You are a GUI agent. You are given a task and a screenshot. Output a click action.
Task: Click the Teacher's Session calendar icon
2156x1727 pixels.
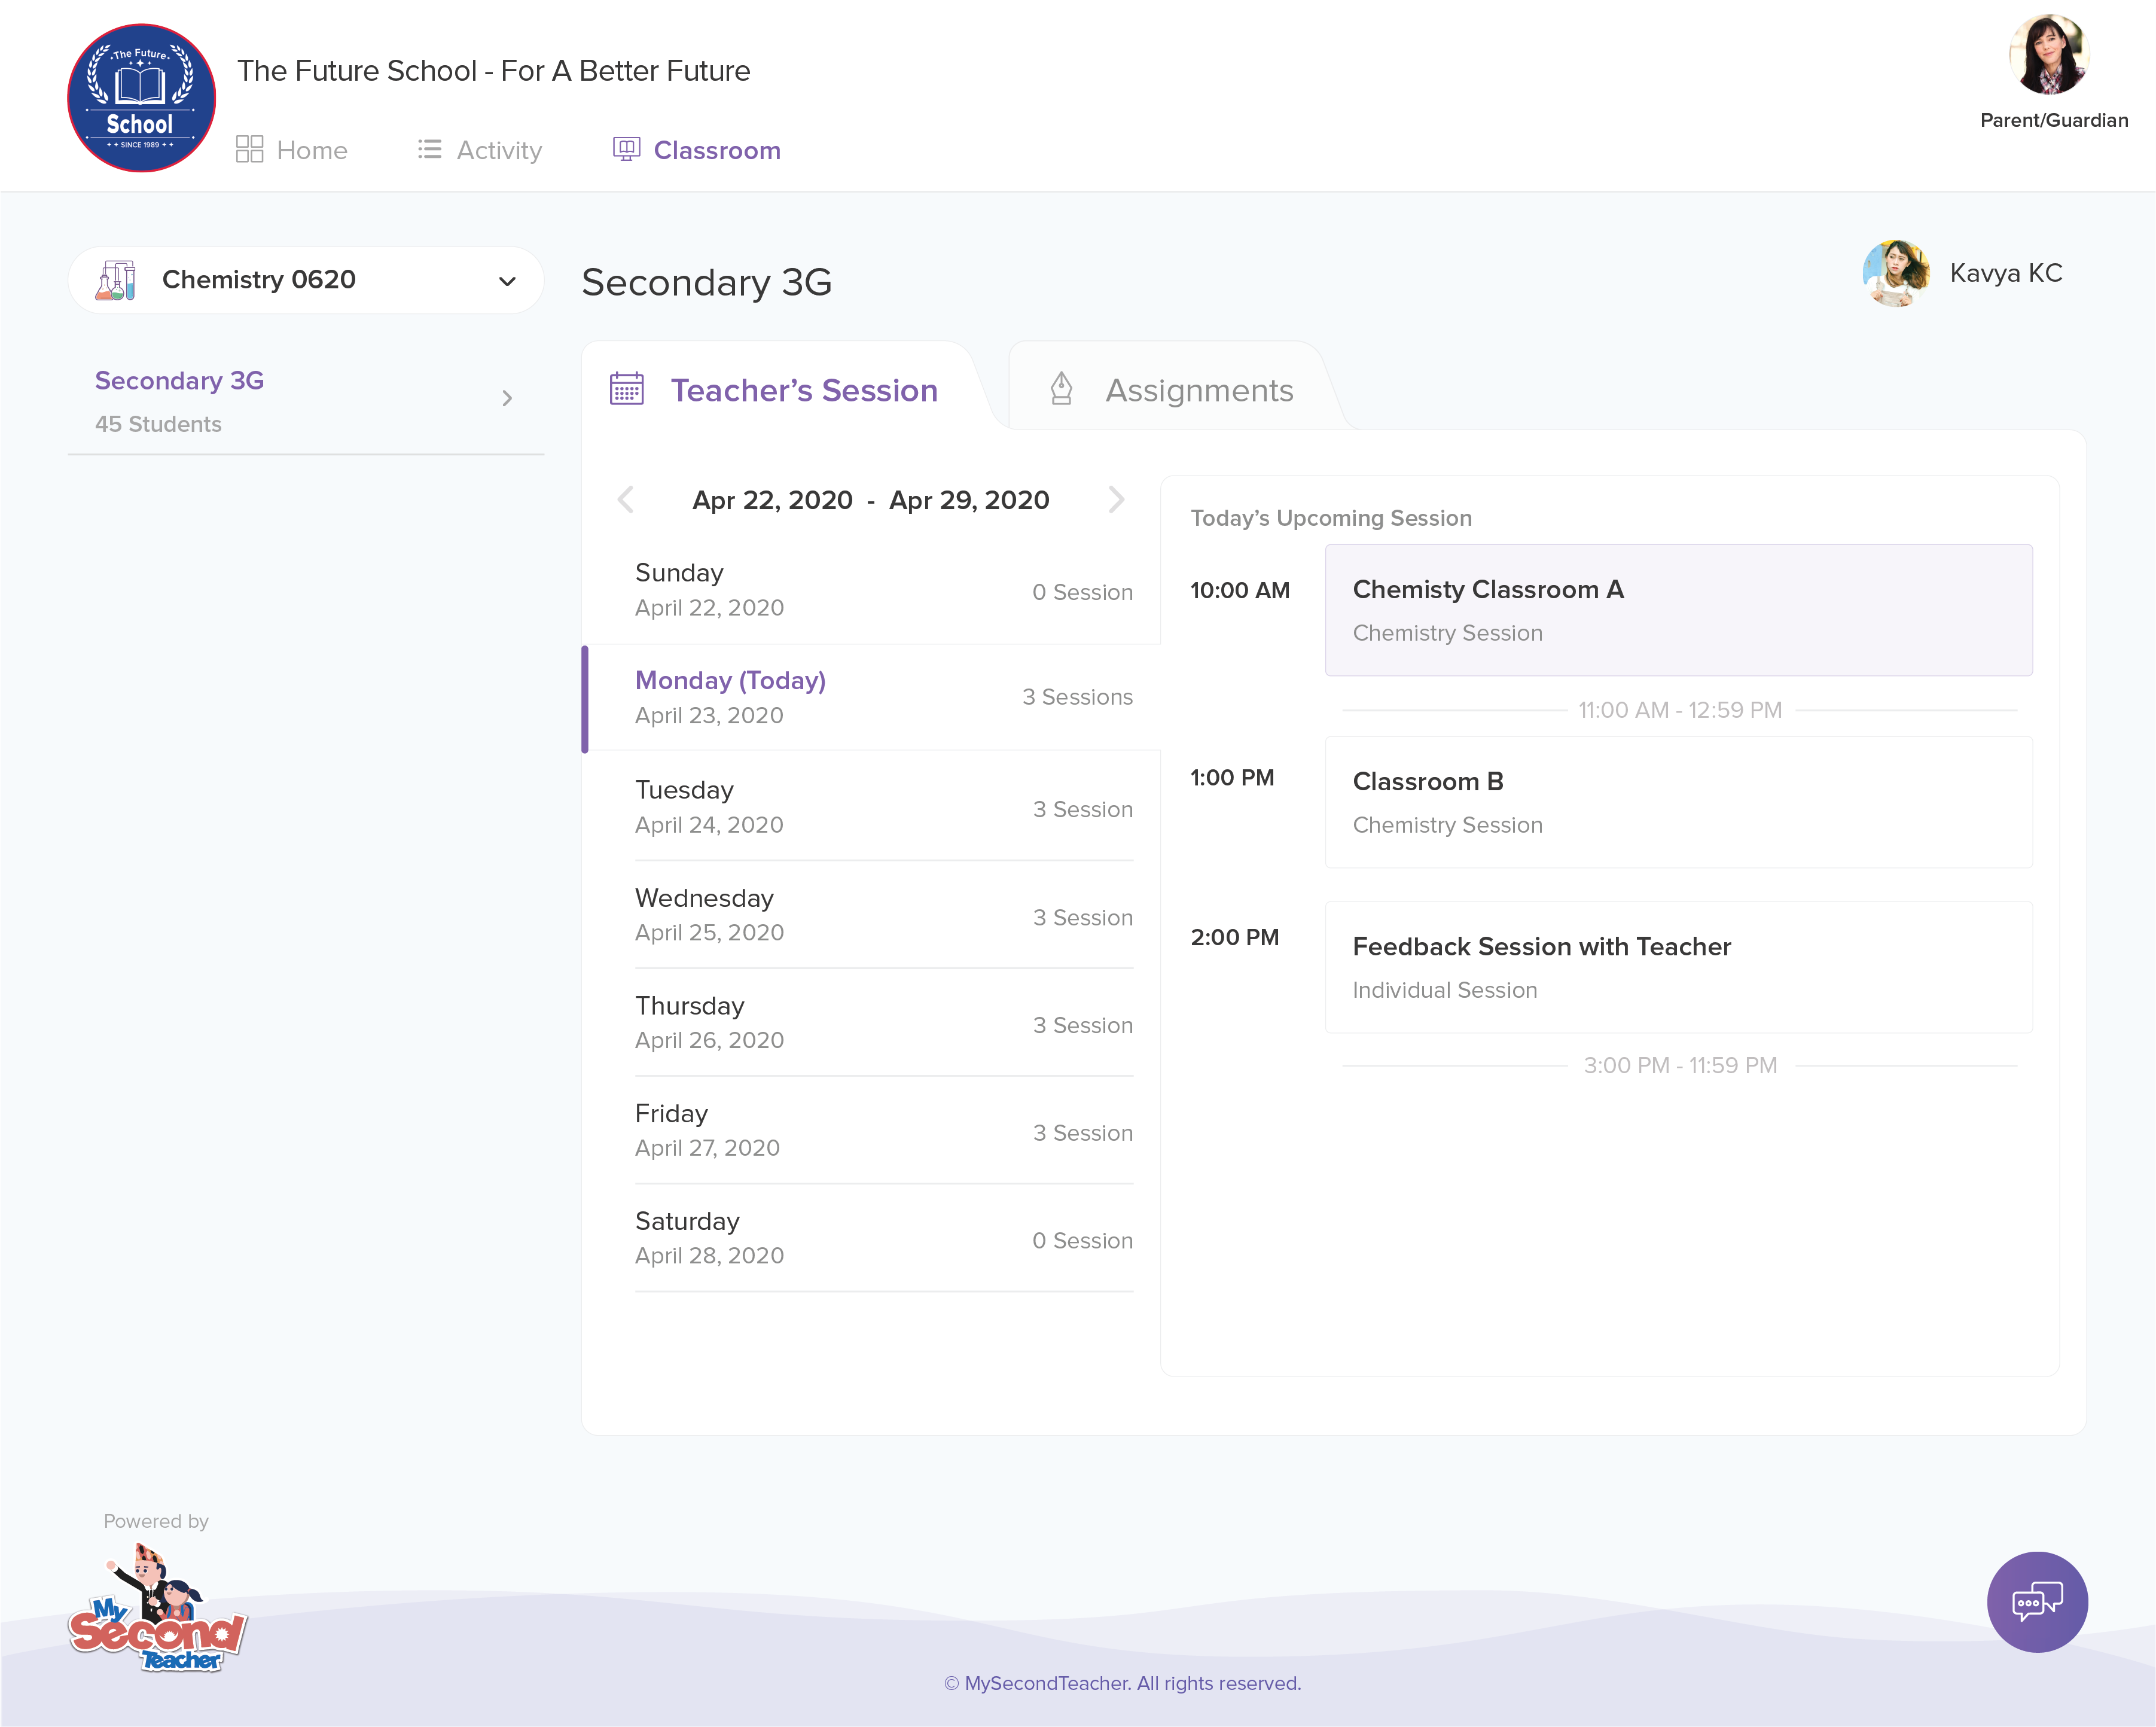(627, 389)
